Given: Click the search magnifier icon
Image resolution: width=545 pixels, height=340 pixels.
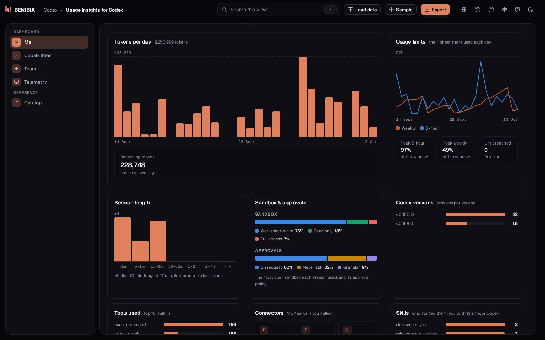Looking at the screenshot, I should point(224,10).
